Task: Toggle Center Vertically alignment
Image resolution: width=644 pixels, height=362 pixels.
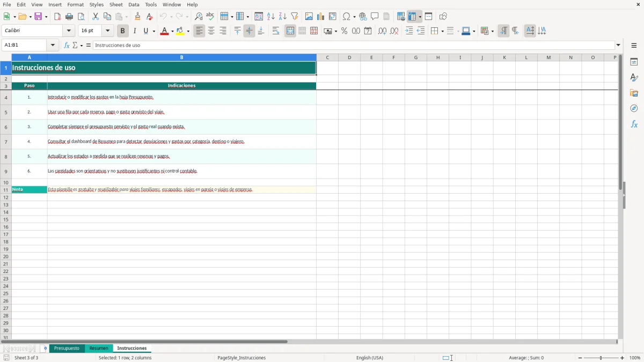Action: (250, 31)
